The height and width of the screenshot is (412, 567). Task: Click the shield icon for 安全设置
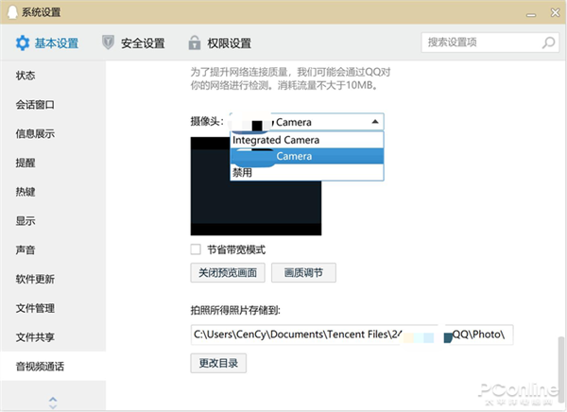point(108,43)
